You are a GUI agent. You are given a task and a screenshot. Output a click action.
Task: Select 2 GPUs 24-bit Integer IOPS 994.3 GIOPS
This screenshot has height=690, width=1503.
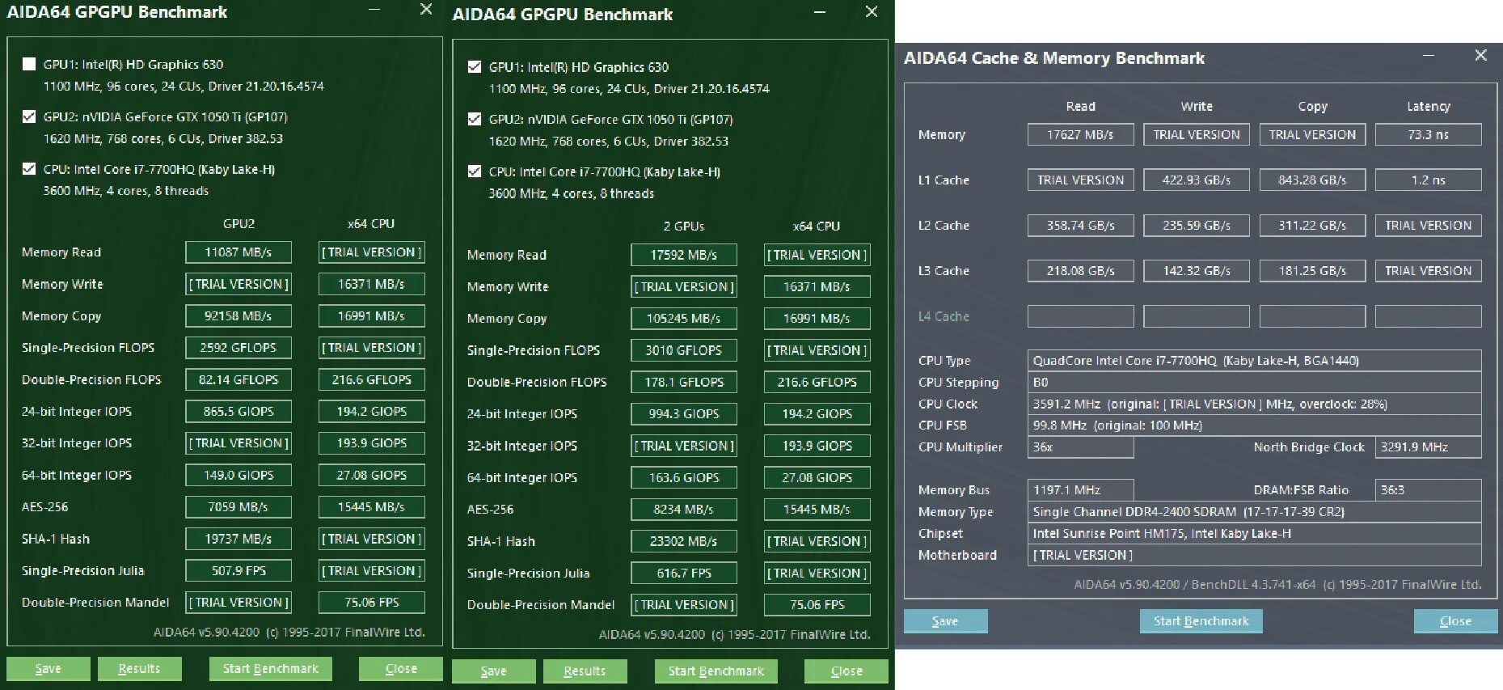pyautogui.click(x=684, y=413)
